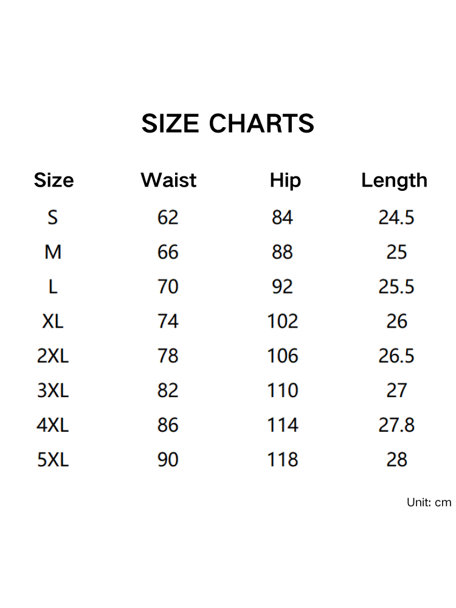The height and width of the screenshot is (608, 456).
Task: Click the Hip column header
Action: (285, 181)
